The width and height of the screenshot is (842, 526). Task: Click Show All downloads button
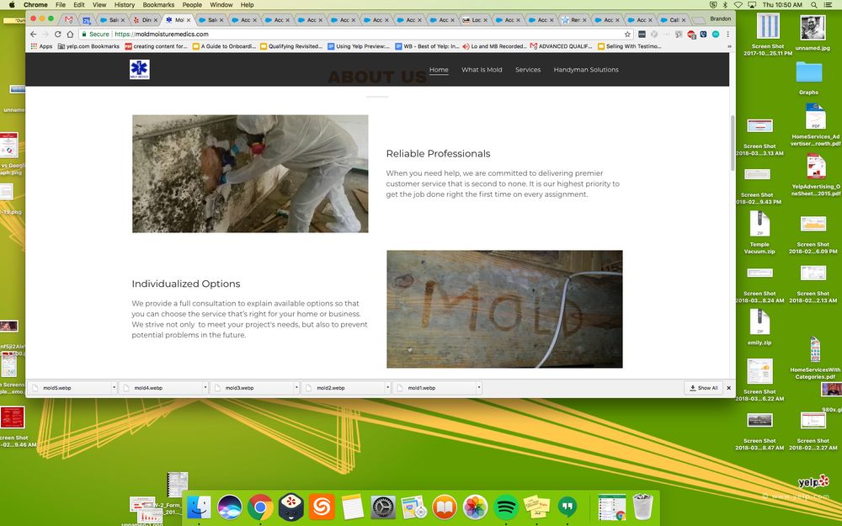(704, 388)
